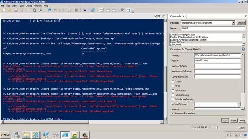
Task: Open the Help menu
Action: [x=46, y=5]
